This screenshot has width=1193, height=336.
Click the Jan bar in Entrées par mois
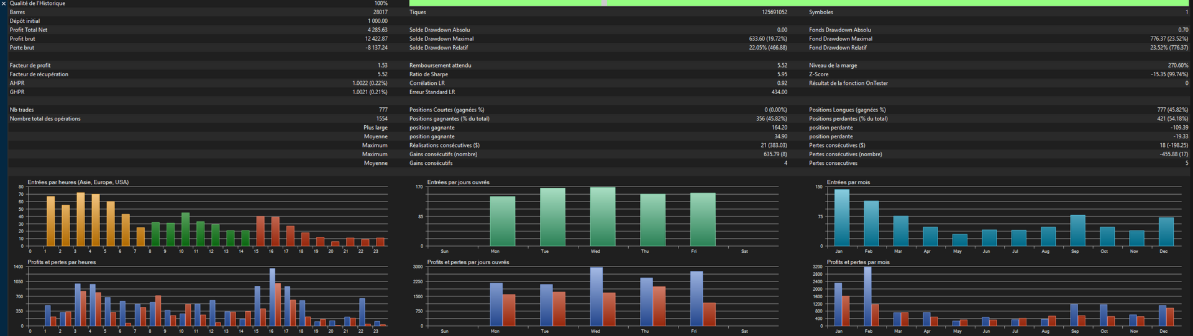pos(841,218)
